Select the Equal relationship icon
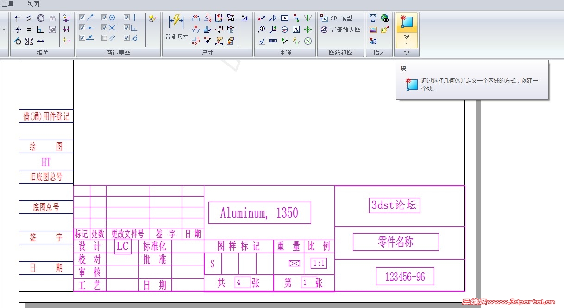The height and width of the screenshot is (308, 564). [x=29, y=30]
